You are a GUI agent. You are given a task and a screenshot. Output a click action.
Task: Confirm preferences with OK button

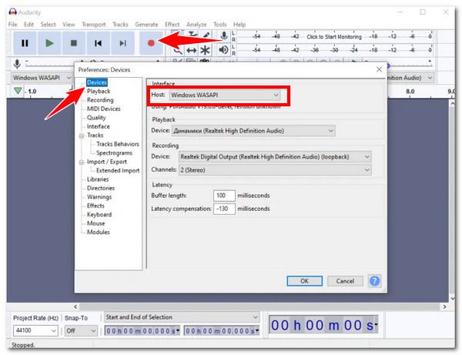coord(304,281)
